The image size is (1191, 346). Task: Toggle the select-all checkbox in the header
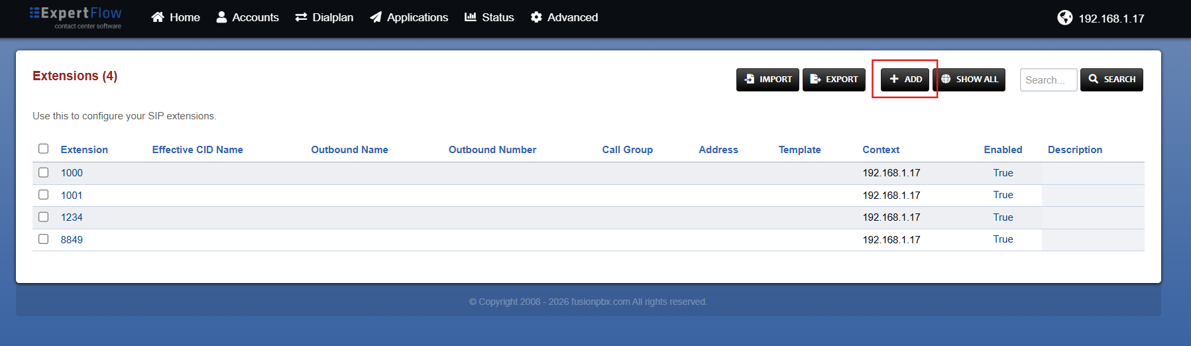click(x=44, y=148)
